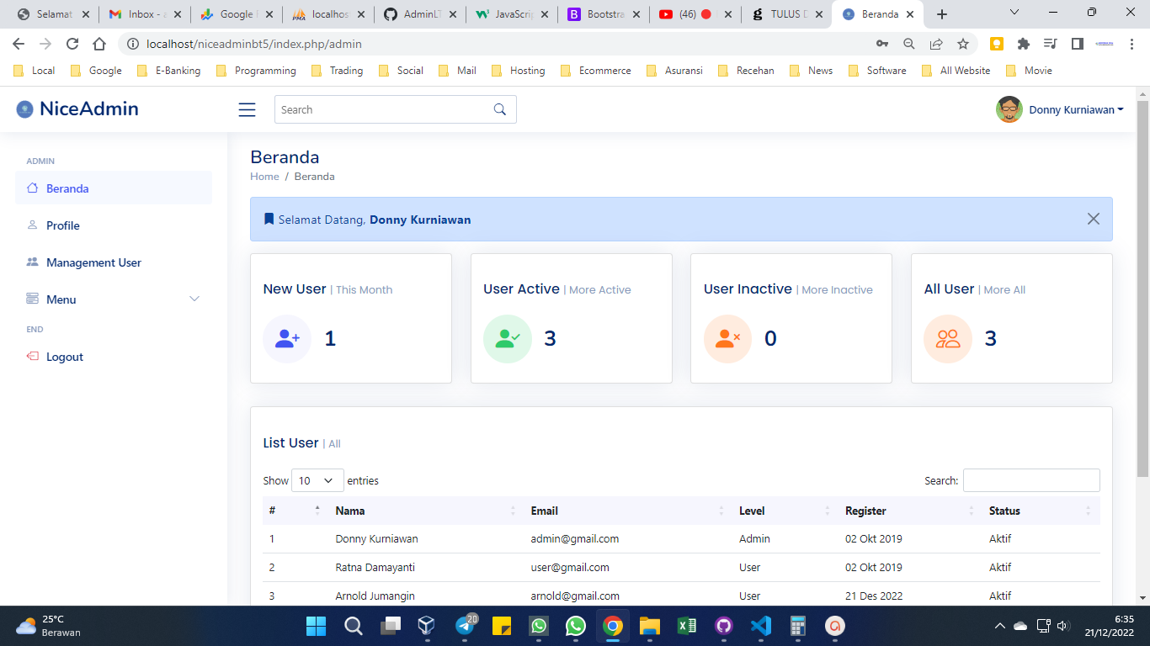Toggle the sidebar with the hamburger icon
Viewport: 1150px width, 646px height.
pyautogui.click(x=247, y=110)
